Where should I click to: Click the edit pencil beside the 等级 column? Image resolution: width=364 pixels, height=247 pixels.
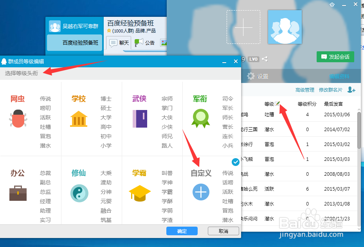click(278, 103)
